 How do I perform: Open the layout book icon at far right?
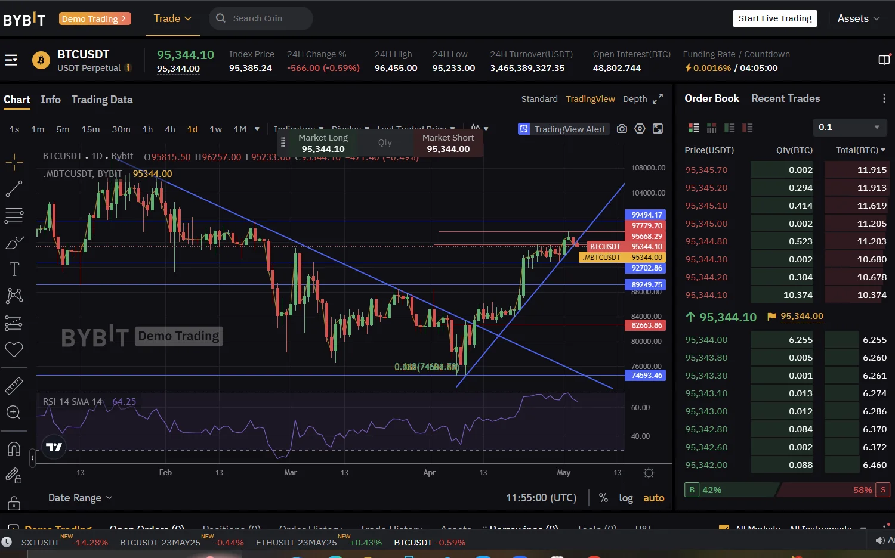point(884,60)
